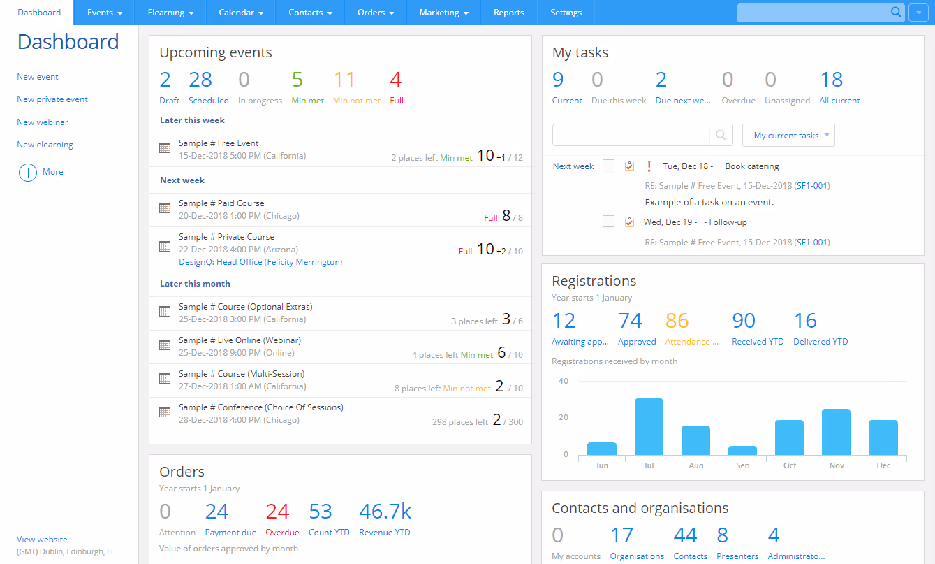Screen dimensions: 935x564
Task: Click the Scheduled events count 28
Action: [x=200, y=79]
